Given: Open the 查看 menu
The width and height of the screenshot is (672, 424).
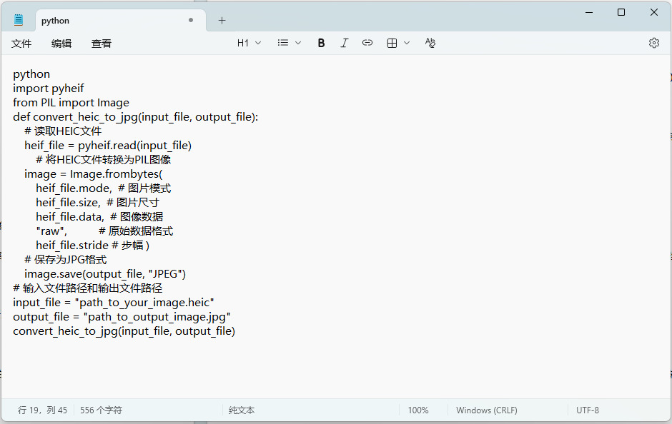Looking at the screenshot, I should pos(101,44).
